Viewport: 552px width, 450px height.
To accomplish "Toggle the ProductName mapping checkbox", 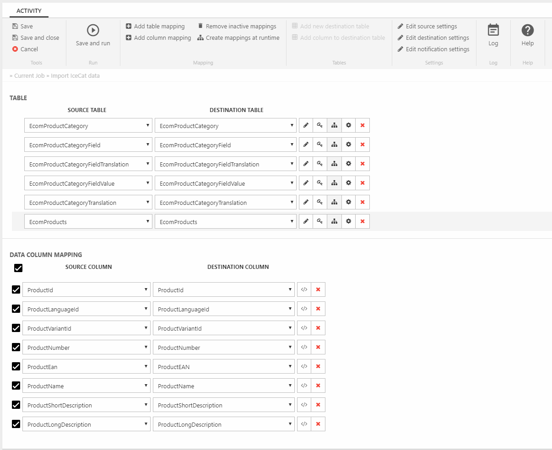I will point(16,386).
